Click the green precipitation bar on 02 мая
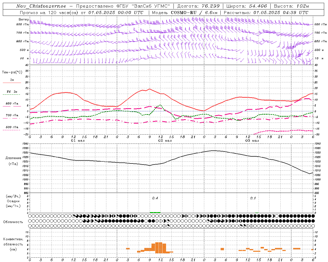 [155, 212]
